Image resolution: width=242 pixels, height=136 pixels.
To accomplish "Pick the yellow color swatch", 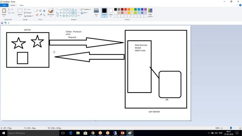I will point(132,9).
